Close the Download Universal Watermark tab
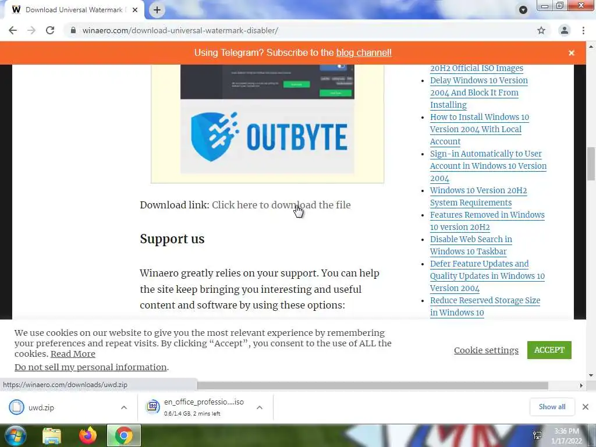 135,10
